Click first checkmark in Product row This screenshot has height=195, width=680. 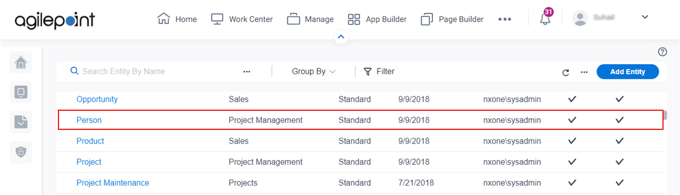[572, 141]
